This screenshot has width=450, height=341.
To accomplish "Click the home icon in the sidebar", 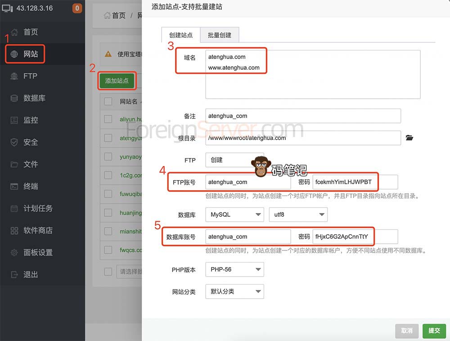I will (x=14, y=32).
